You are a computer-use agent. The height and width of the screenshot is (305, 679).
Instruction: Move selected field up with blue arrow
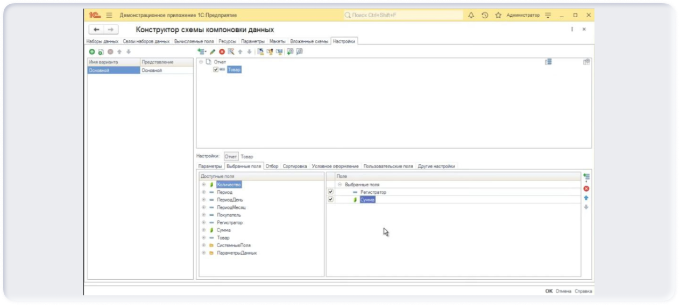coord(586,198)
